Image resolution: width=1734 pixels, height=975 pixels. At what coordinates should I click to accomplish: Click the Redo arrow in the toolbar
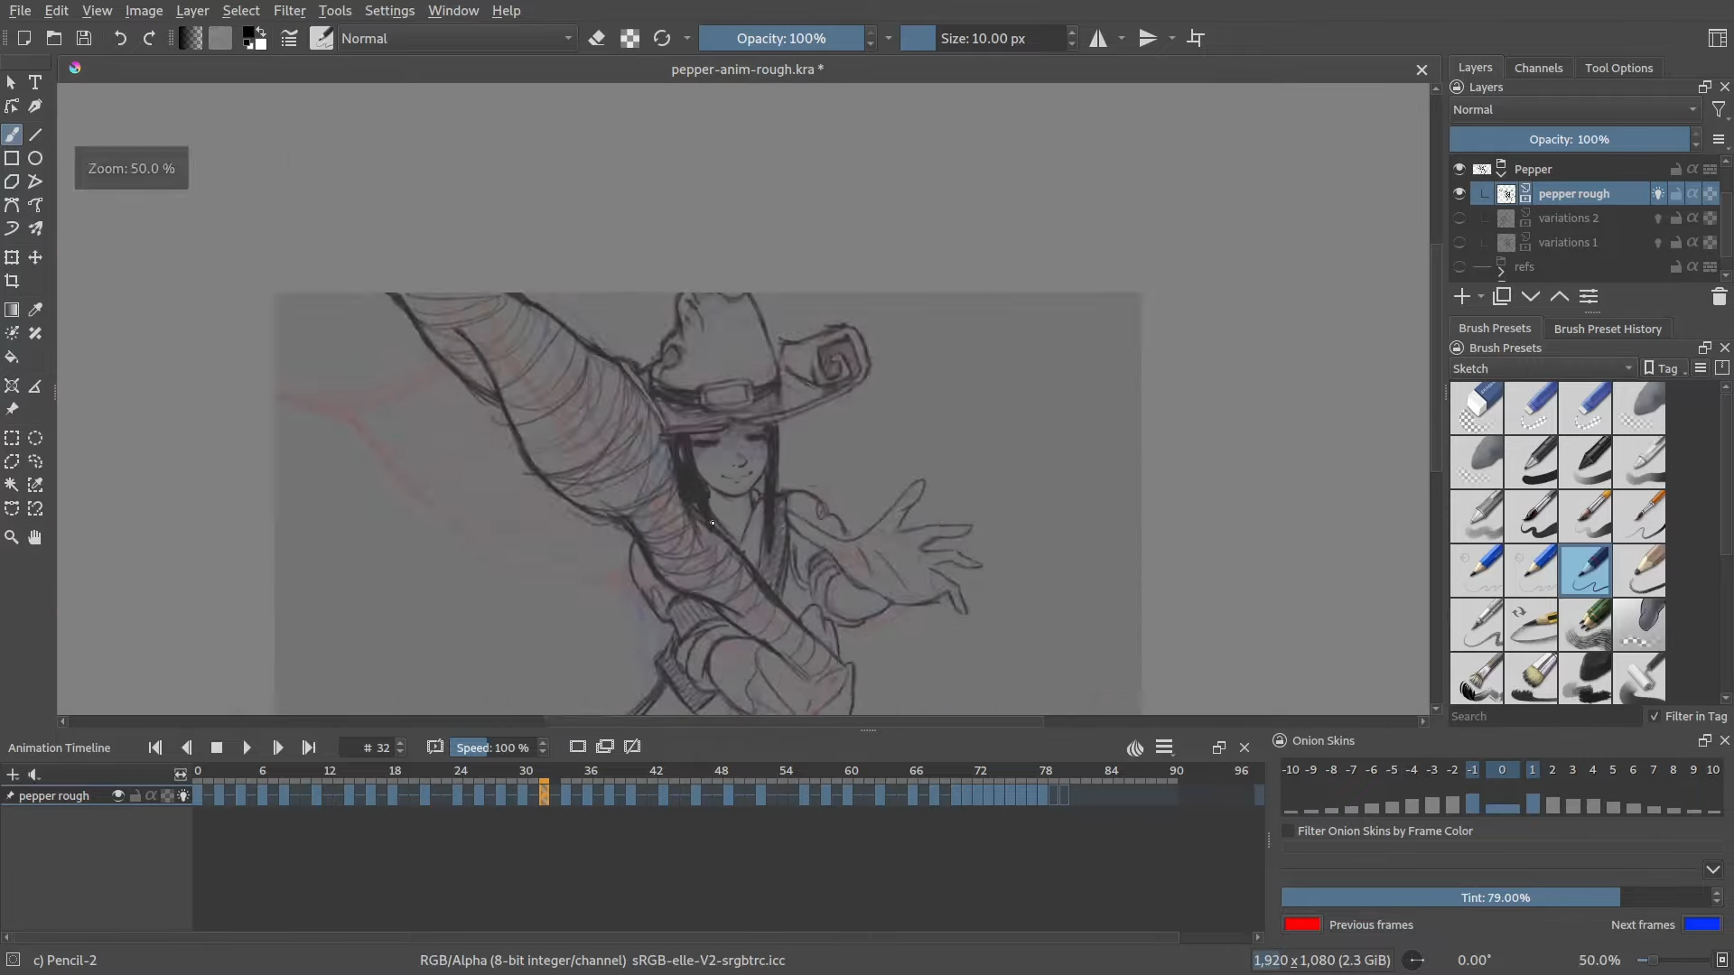pos(149,38)
